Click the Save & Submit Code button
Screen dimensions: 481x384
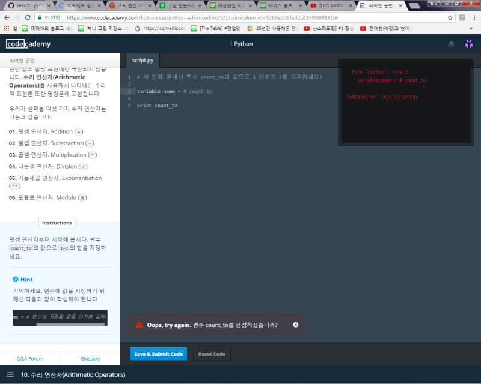(x=158, y=353)
